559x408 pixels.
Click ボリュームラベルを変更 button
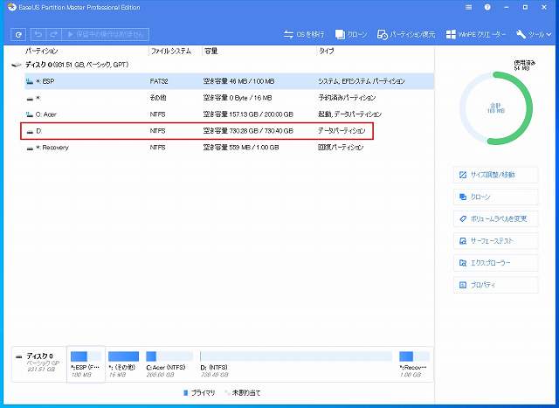(495, 218)
